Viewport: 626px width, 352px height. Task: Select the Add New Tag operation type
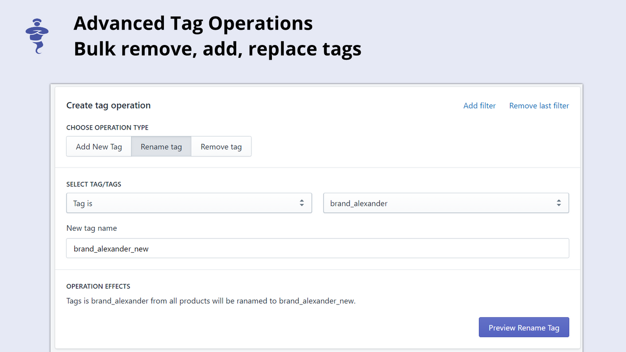(98, 146)
